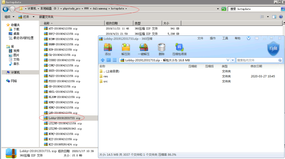Open the 工具 menu in 360压缩
285x159 pixels.
click(x=225, y=38)
